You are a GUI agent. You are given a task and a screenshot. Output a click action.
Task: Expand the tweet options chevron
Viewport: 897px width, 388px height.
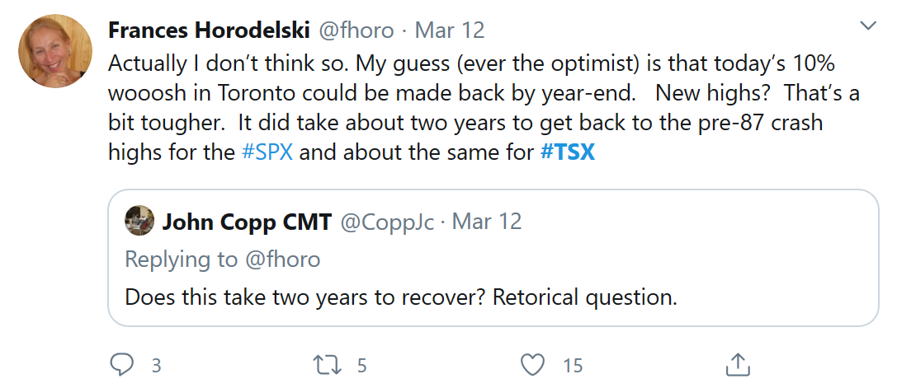point(868,26)
